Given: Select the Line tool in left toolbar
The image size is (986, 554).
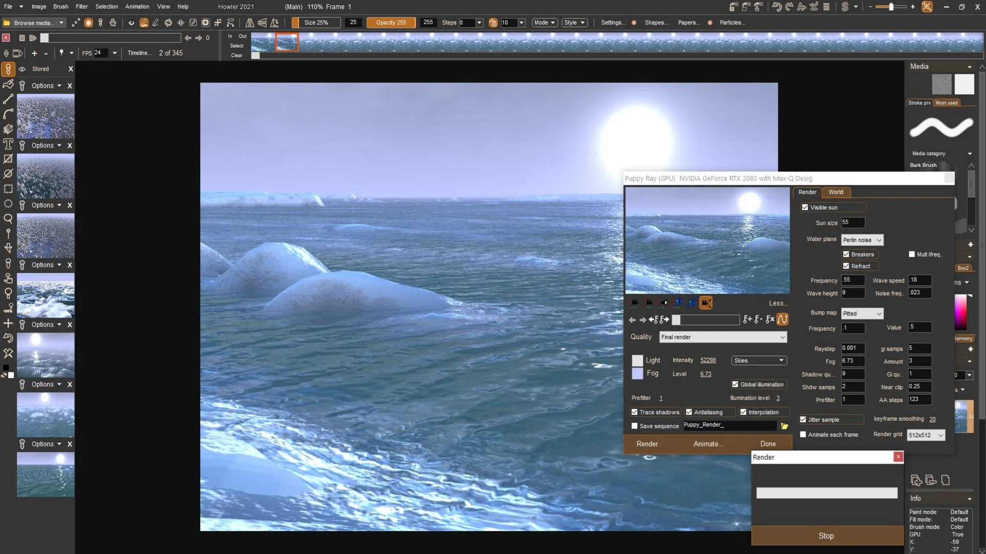Looking at the screenshot, I should [x=8, y=99].
